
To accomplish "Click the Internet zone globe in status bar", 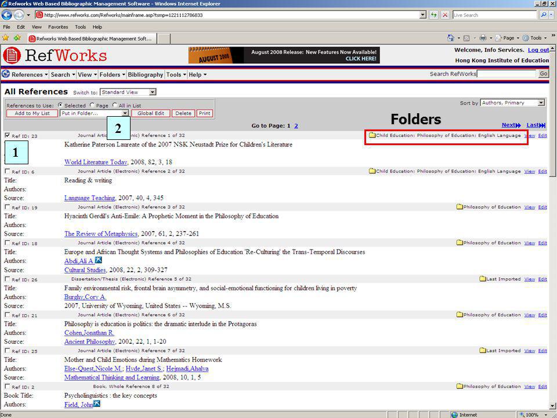I will [x=454, y=415].
